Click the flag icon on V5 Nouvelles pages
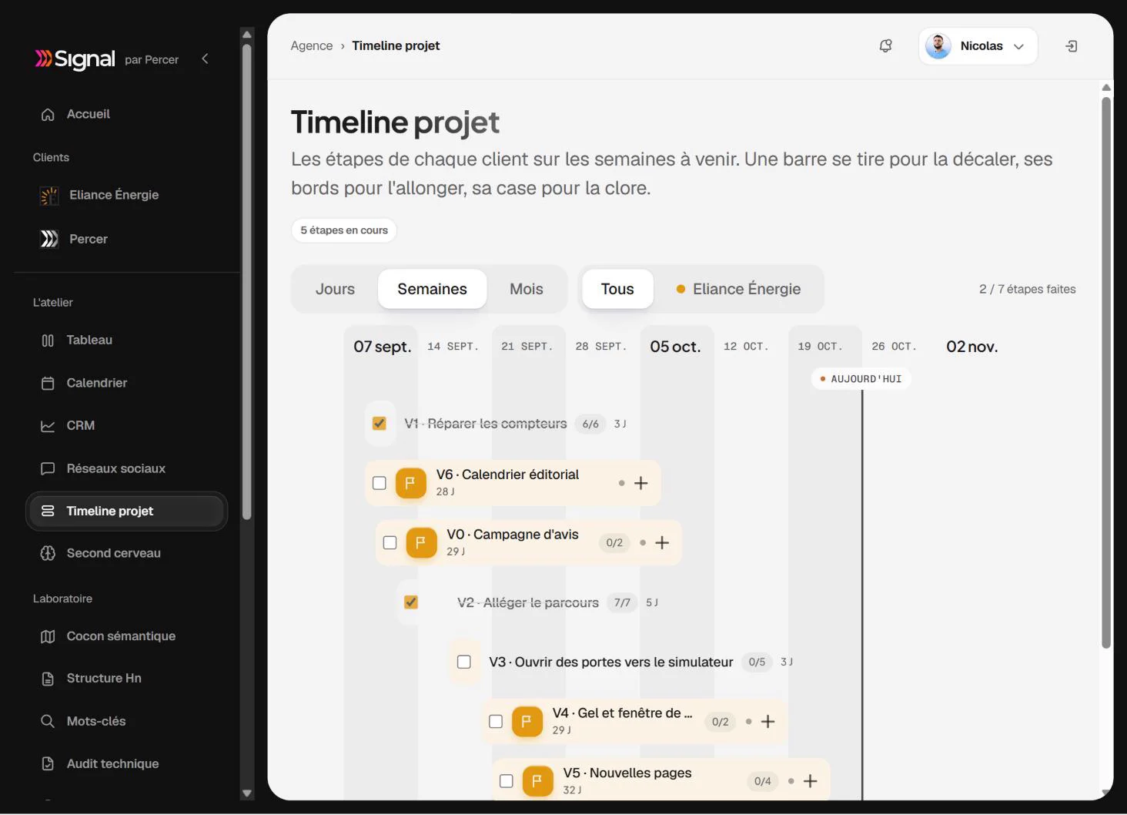 pyautogui.click(x=537, y=781)
